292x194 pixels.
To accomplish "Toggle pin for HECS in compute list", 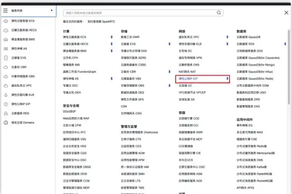I will tap(112, 44).
